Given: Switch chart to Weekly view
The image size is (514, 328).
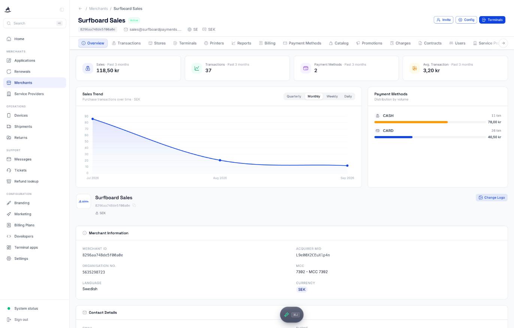Looking at the screenshot, I should tap(332, 96).
